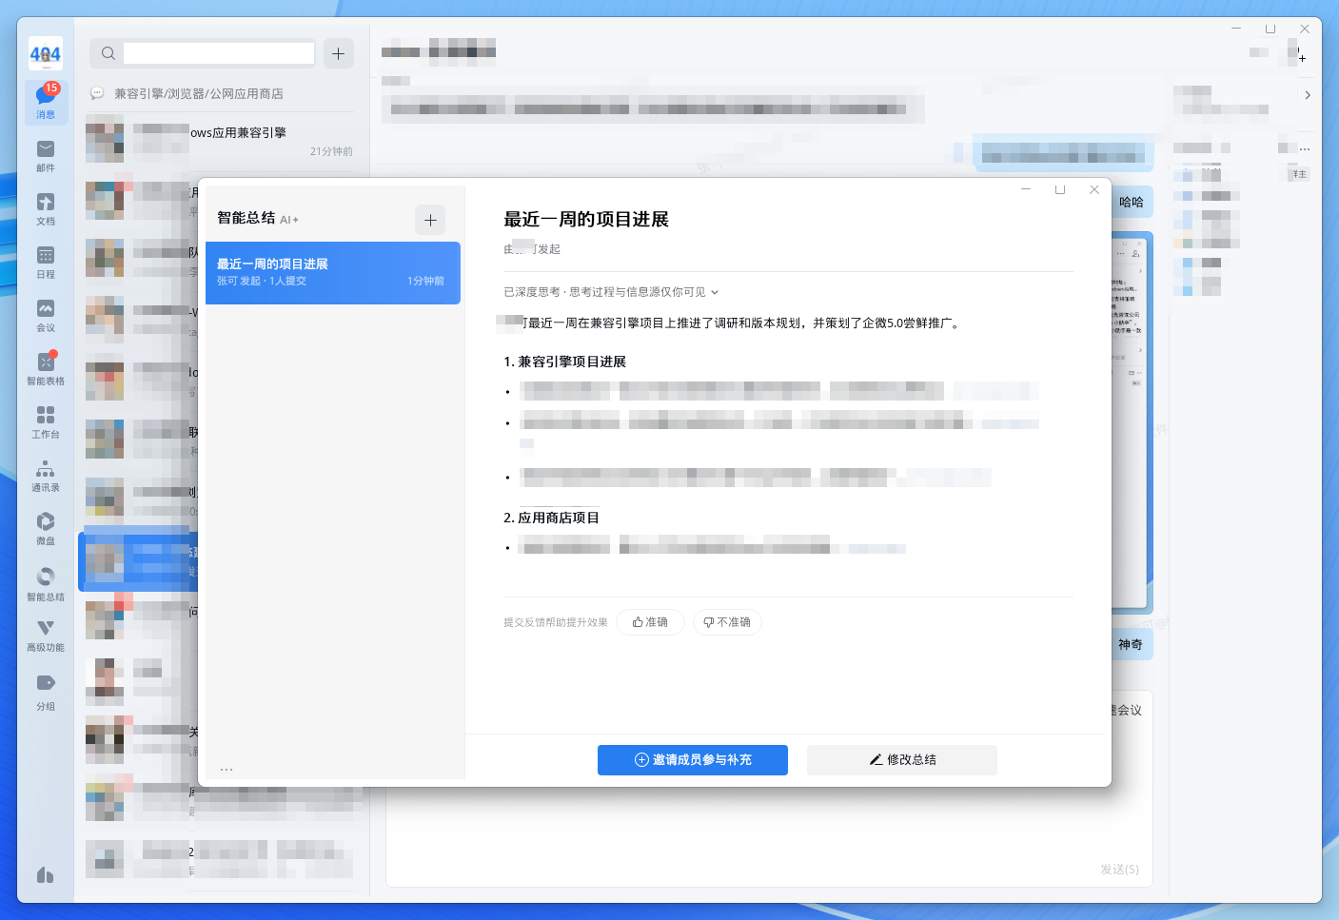The height and width of the screenshot is (920, 1339).
Task: Open the 文档 documents sidebar icon
Action: pos(46,209)
